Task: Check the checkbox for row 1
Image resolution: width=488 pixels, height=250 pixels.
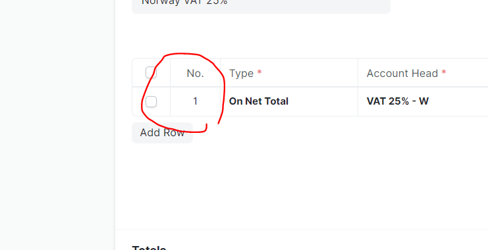Action: 151,102
